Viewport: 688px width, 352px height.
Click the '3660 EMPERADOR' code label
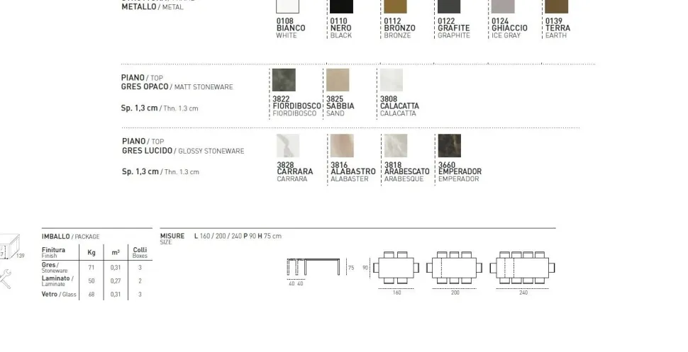(x=460, y=169)
